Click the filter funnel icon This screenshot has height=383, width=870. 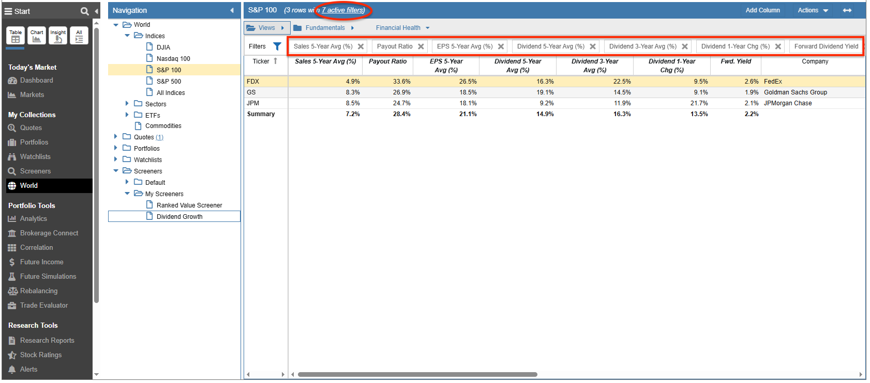click(x=277, y=46)
